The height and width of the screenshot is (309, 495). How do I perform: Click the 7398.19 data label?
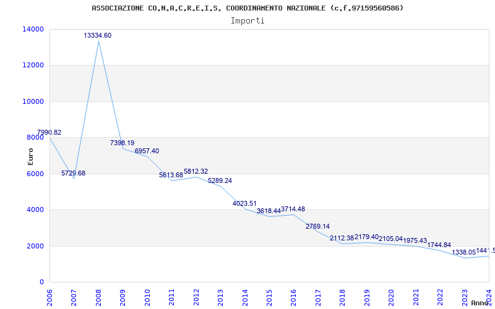122,143
